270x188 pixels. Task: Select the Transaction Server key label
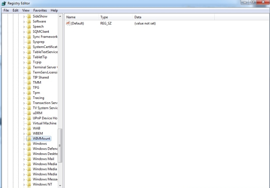point(45,103)
